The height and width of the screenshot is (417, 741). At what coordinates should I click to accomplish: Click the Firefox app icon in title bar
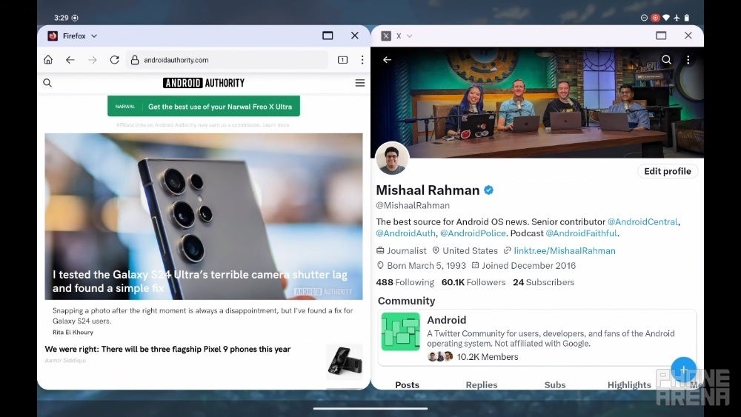(53, 36)
